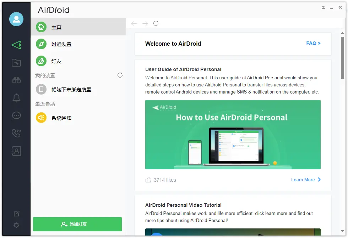348x238 pixels.
Task: Open the file transfer folder icon
Action: (x=16, y=63)
